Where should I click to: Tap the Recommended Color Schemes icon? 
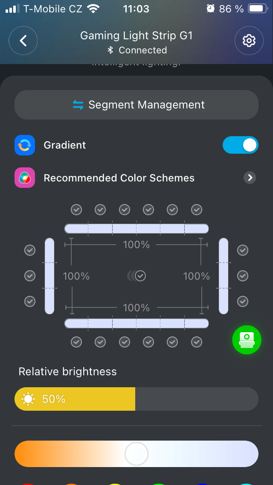pos(24,178)
